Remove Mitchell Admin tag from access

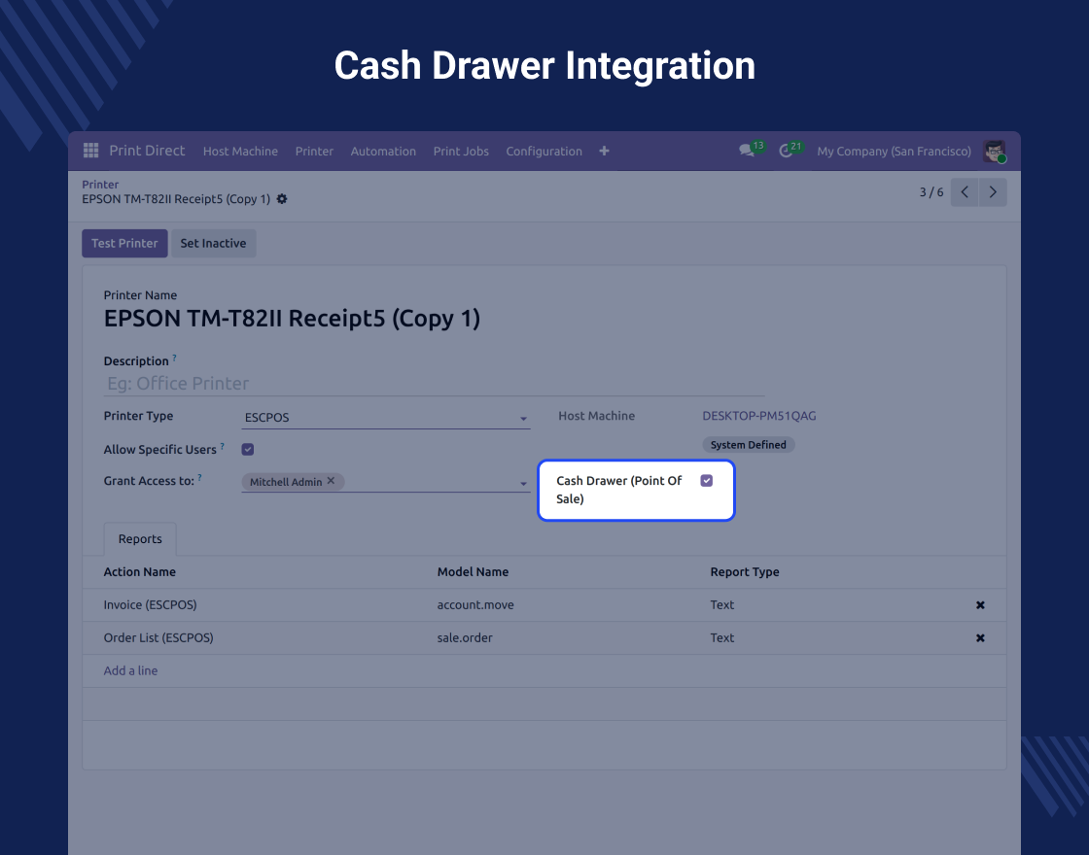coord(331,481)
